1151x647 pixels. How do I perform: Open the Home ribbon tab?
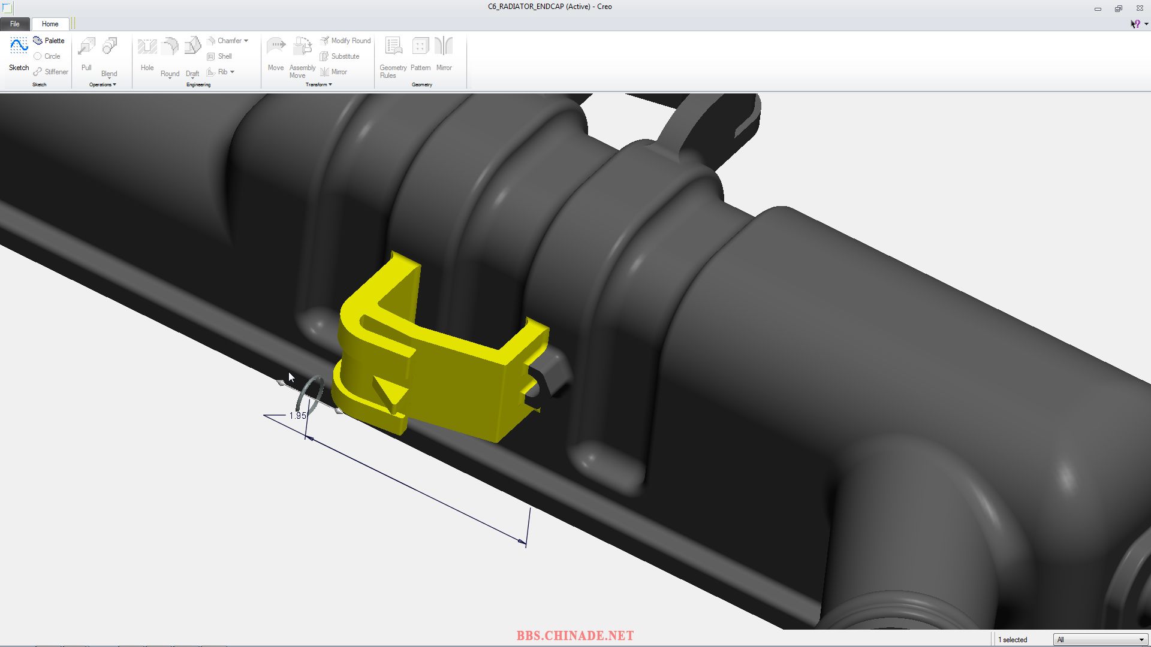pos(49,23)
